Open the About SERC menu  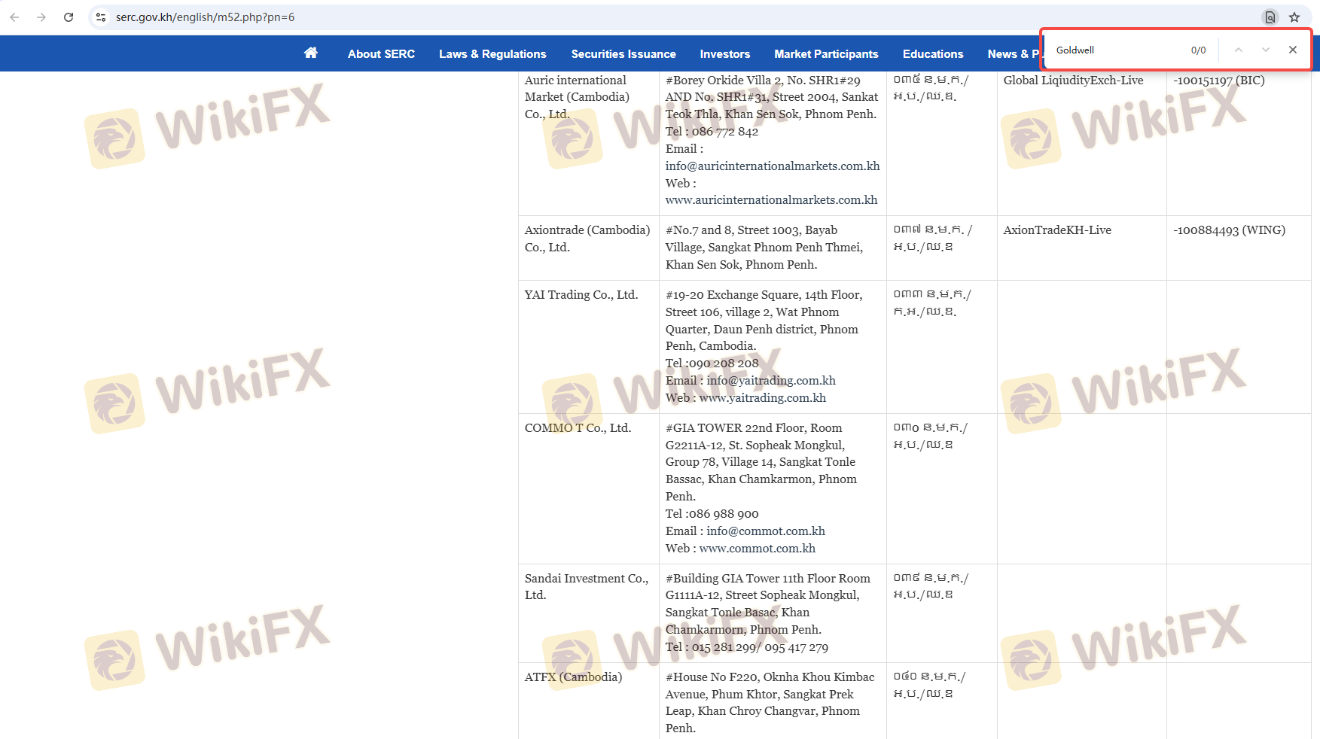(x=381, y=54)
